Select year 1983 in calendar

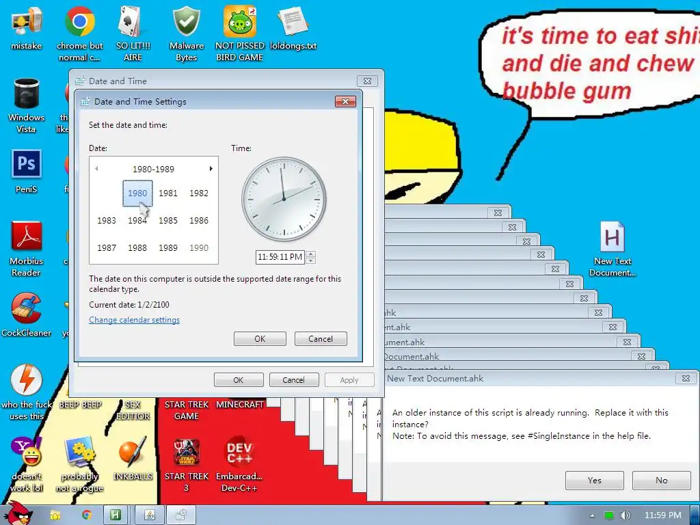tap(107, 221)
